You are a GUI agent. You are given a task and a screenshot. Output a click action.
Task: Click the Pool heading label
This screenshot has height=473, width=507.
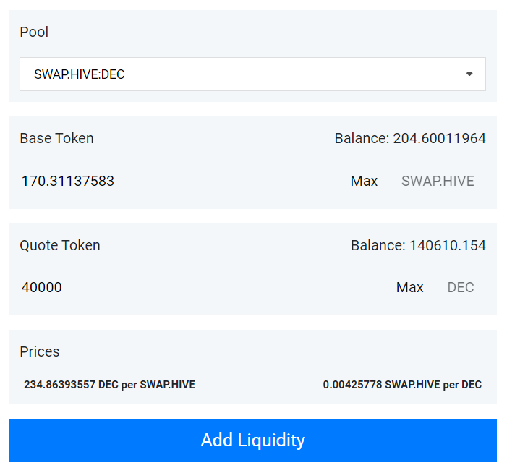[x=34, y=32]
